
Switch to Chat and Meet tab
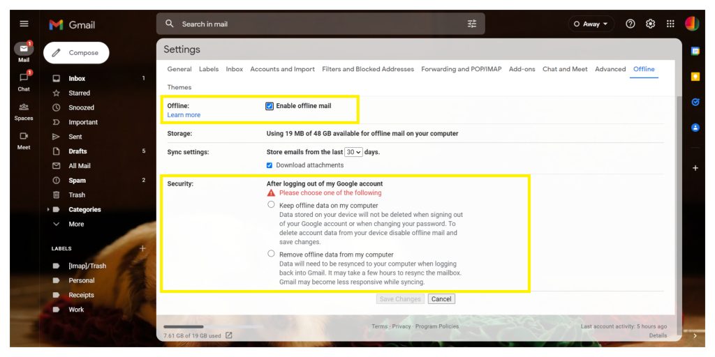565,69
